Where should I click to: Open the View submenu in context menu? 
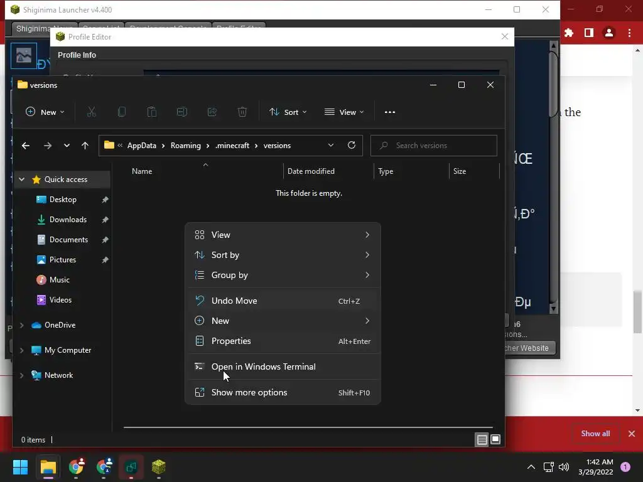click(283, 235)
